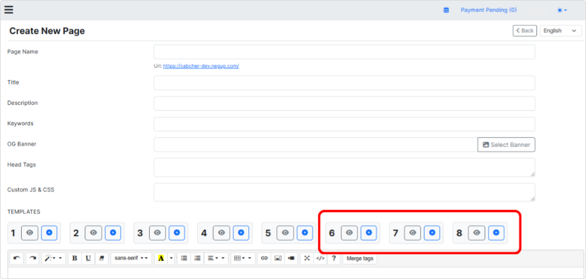Add template 4 with plus icon
Image resolution: width=586 pixels, height=279 pixels.
click(241, 233)
